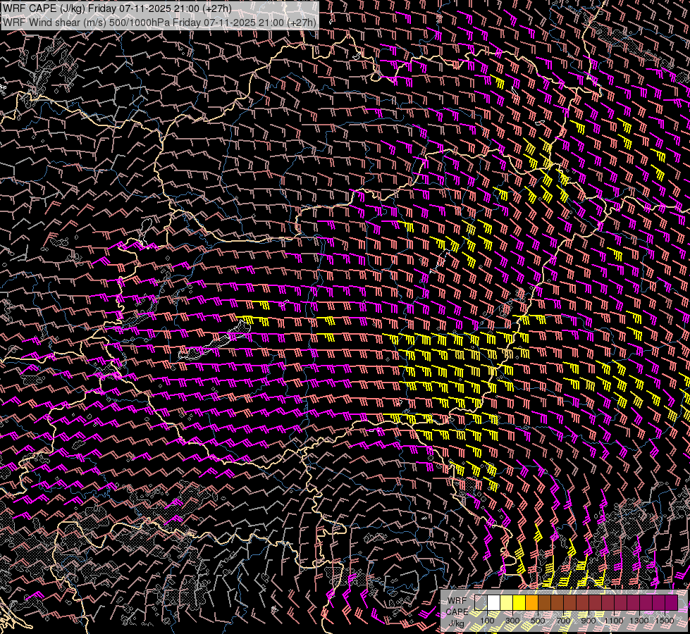Click the white swatch in the CAPE legend
The image size is (690, 634).
pos(494,603)
